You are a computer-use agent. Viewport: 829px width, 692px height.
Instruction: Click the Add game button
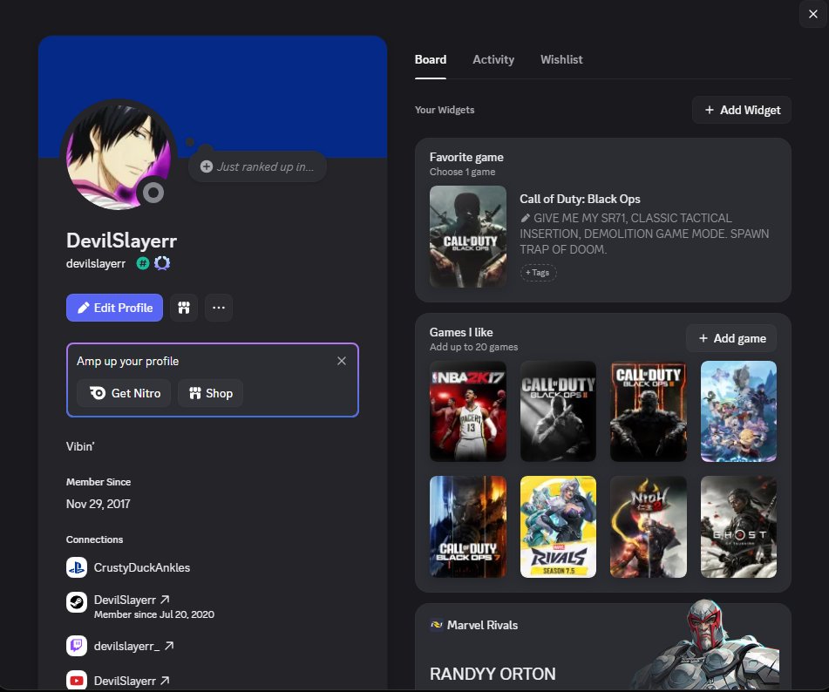click(731, 338)
